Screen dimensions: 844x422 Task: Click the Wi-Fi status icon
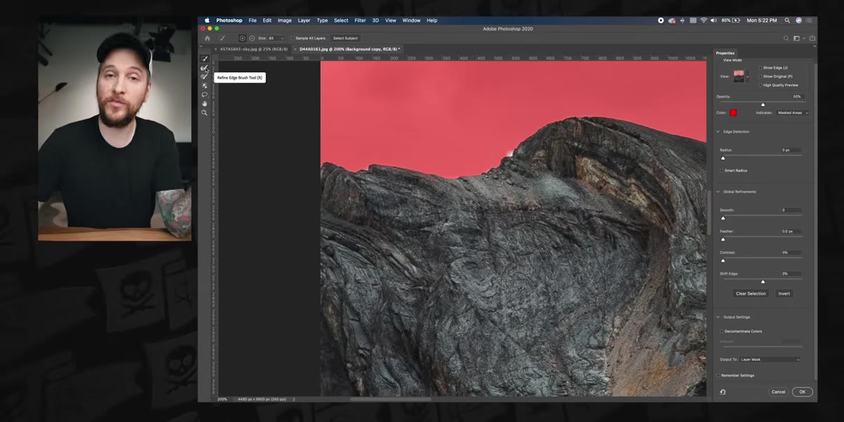[703, 20]
